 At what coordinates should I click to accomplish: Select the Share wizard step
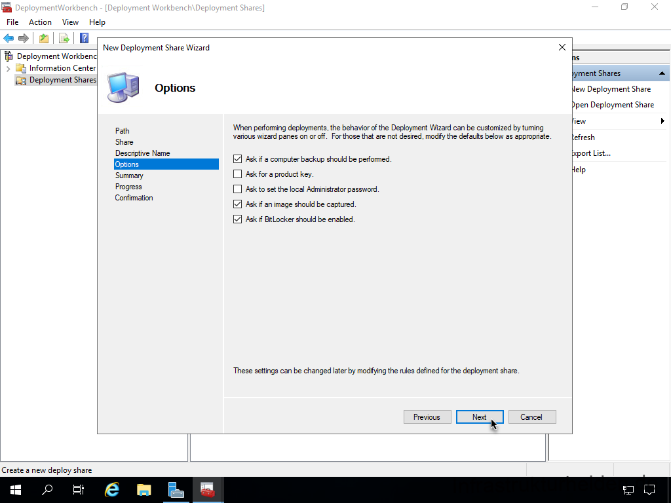tap(124, 142)
